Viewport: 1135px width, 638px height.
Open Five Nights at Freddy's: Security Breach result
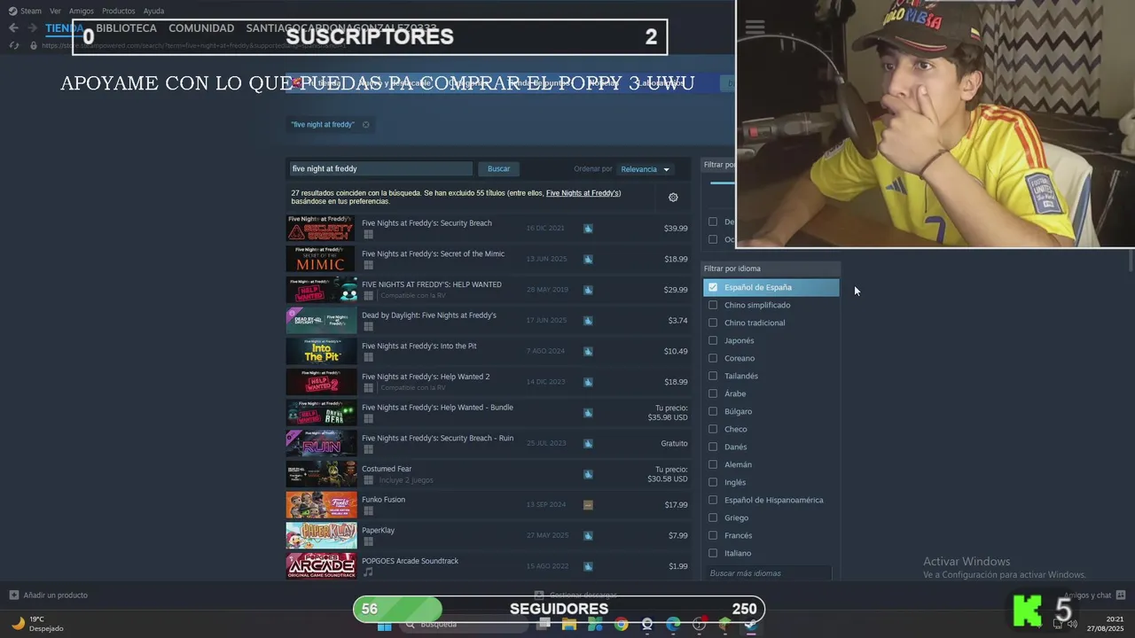pos(487,229)
